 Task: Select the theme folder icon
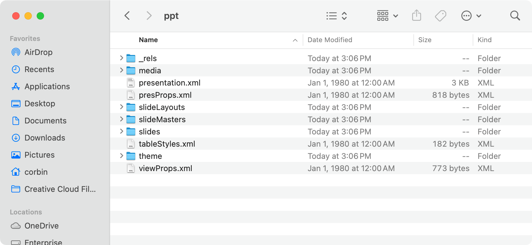click(x=131, y=156)
